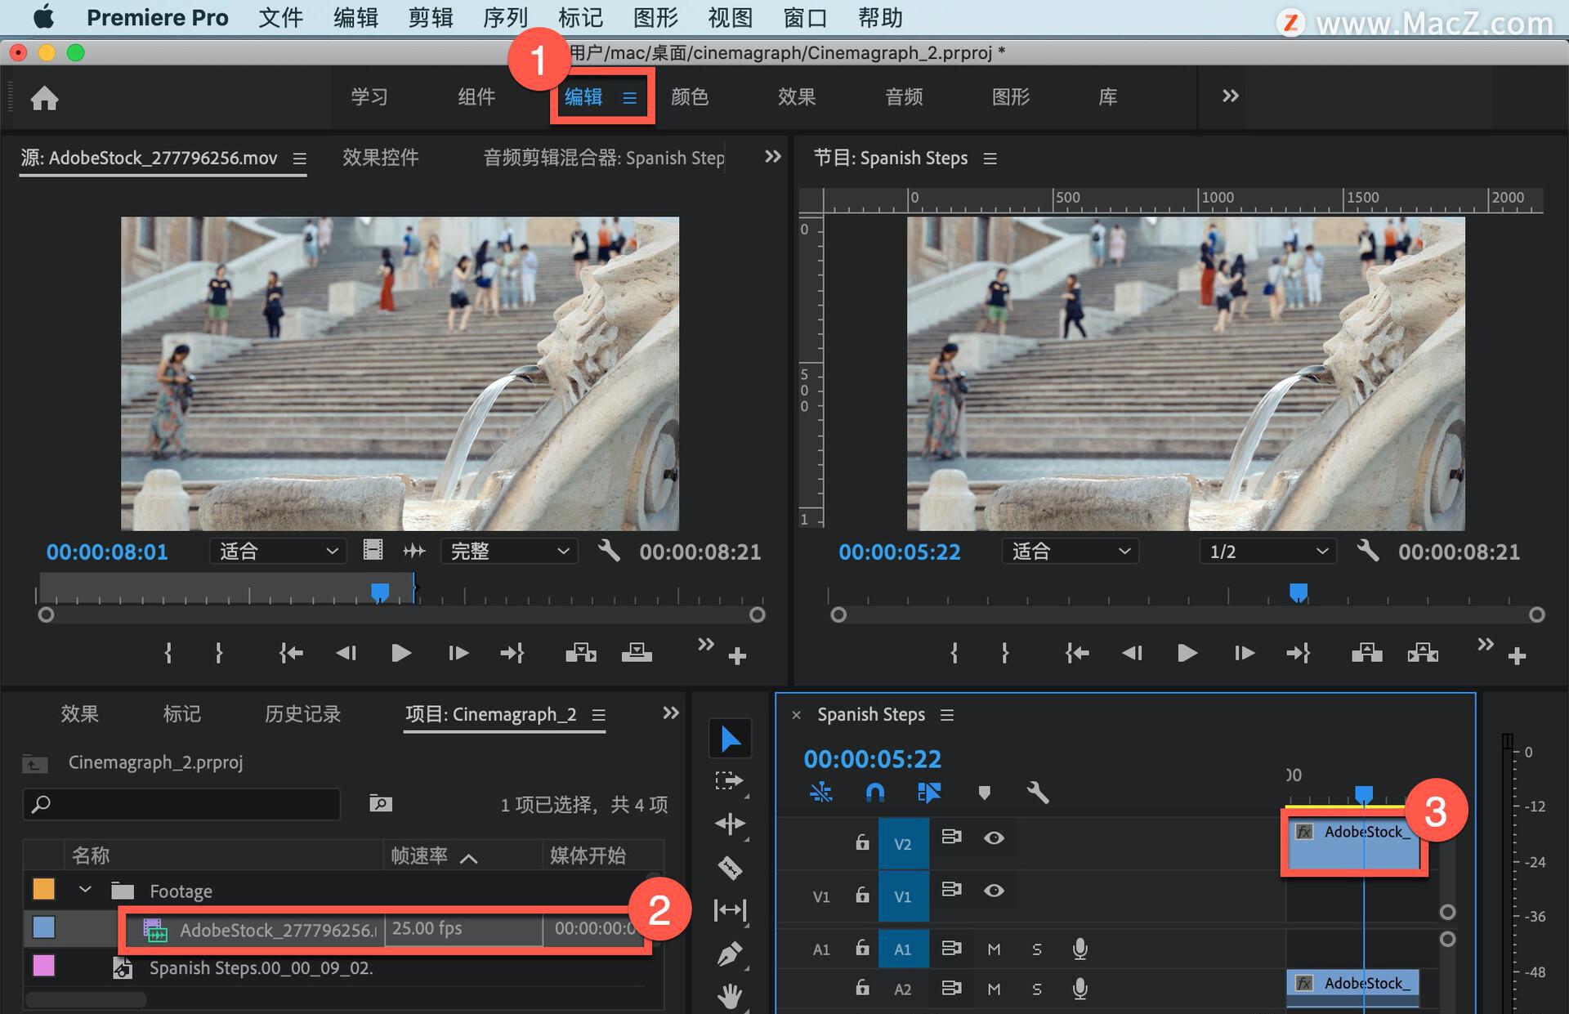Open Apple menu
Viewport: 1569px width, 1014px height.
click(43, 17)
